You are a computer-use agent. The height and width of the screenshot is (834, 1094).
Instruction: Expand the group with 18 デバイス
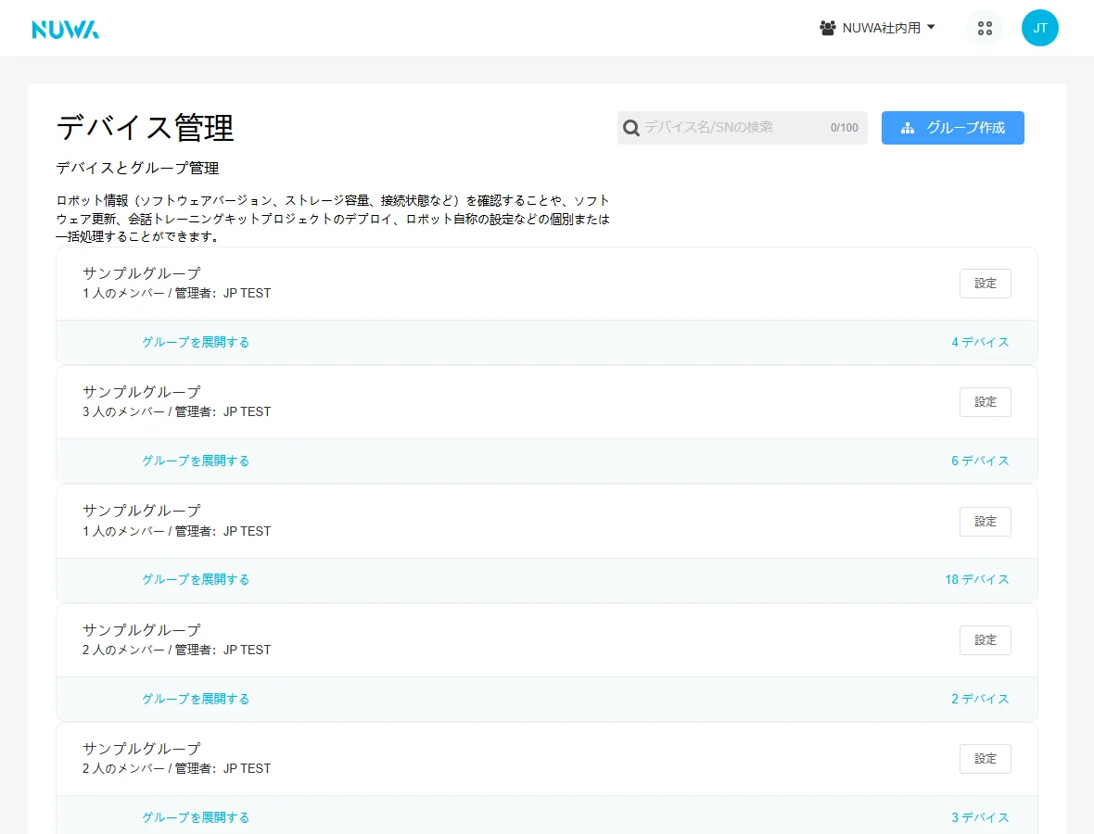[196, 579]
